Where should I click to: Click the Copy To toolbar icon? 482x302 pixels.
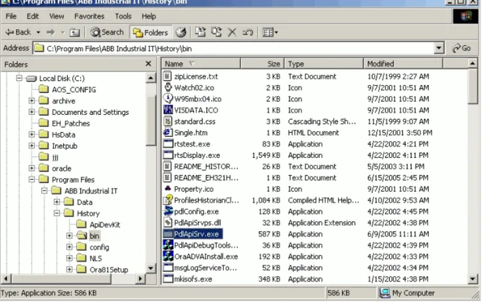(216, 32)
